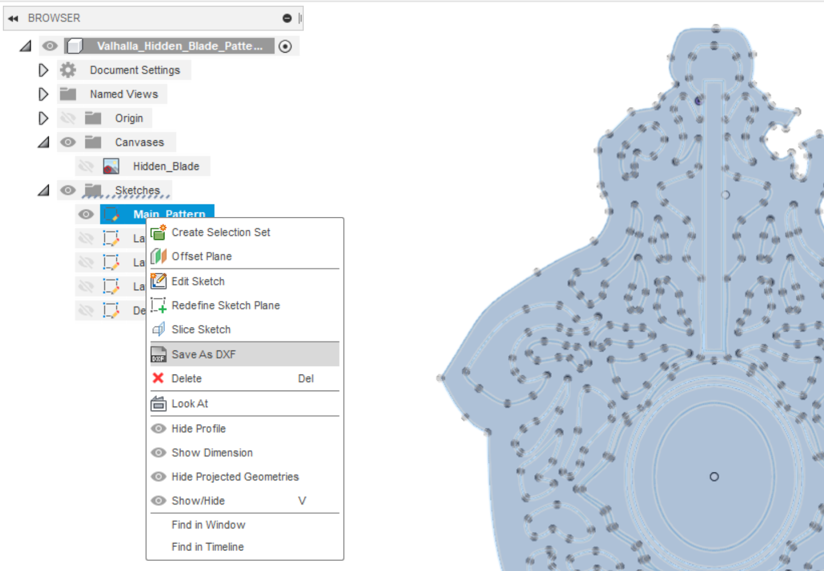Screen dimensions: 824x571
Task: Click the Edit Sketch pencil icon
Action: [159, 281]
